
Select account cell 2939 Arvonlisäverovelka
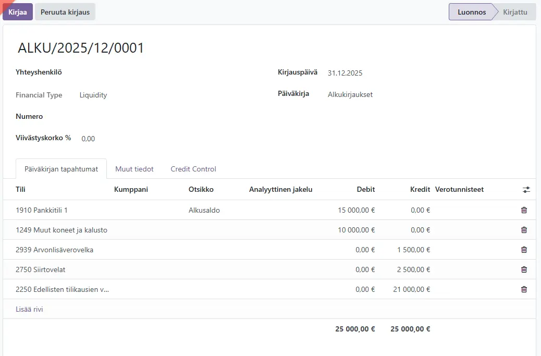[x=54, y=250]
